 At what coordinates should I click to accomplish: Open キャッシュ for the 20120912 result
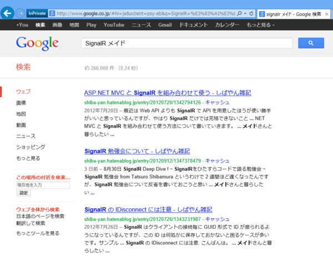coord(217,161)
